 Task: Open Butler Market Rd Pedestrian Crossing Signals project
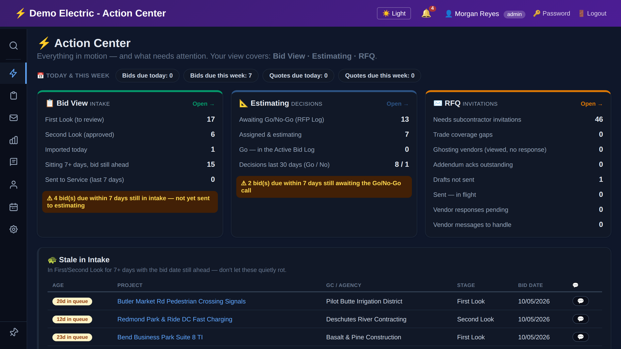(181, 301)
